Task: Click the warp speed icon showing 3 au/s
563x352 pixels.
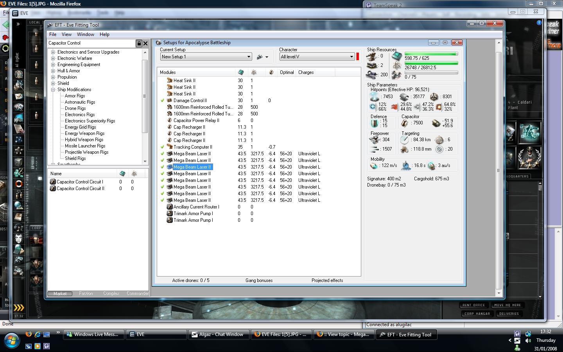Action: (x=432, y=166)
